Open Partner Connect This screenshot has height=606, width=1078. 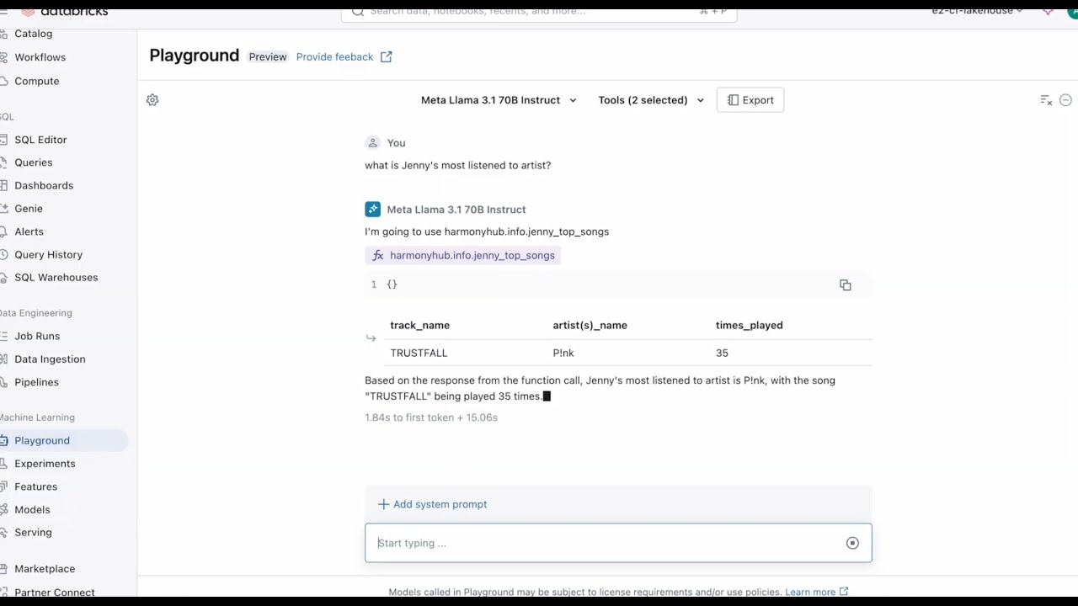tap(54, 592)
